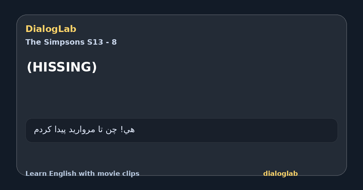Image resolution: width=363 pixels, height=190 pixels.
Task: Click empty right side of translation box
Action: [x=242, y=130]
